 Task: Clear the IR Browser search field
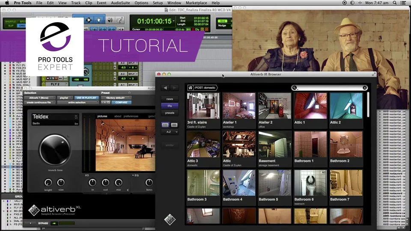365,88
